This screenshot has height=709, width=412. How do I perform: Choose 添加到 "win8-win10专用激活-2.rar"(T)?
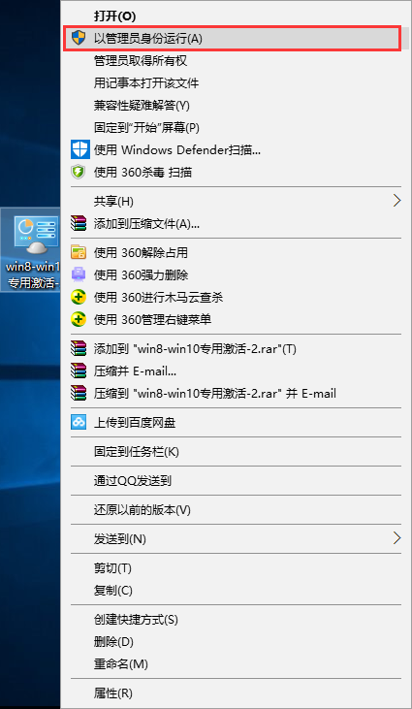[x=195, y=348]
